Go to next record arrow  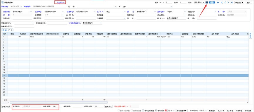228,2
